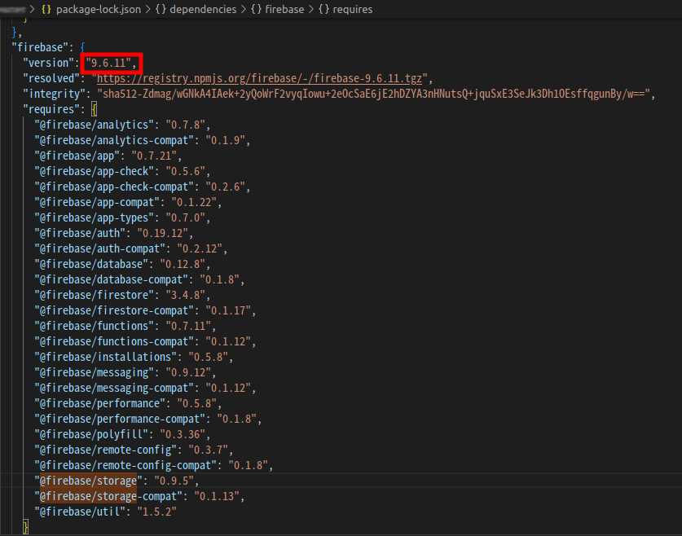Image resolution: width=682 pixels, height=536 pixels.
Task: Click the @firebase/util entry
Action: [105, 512]
